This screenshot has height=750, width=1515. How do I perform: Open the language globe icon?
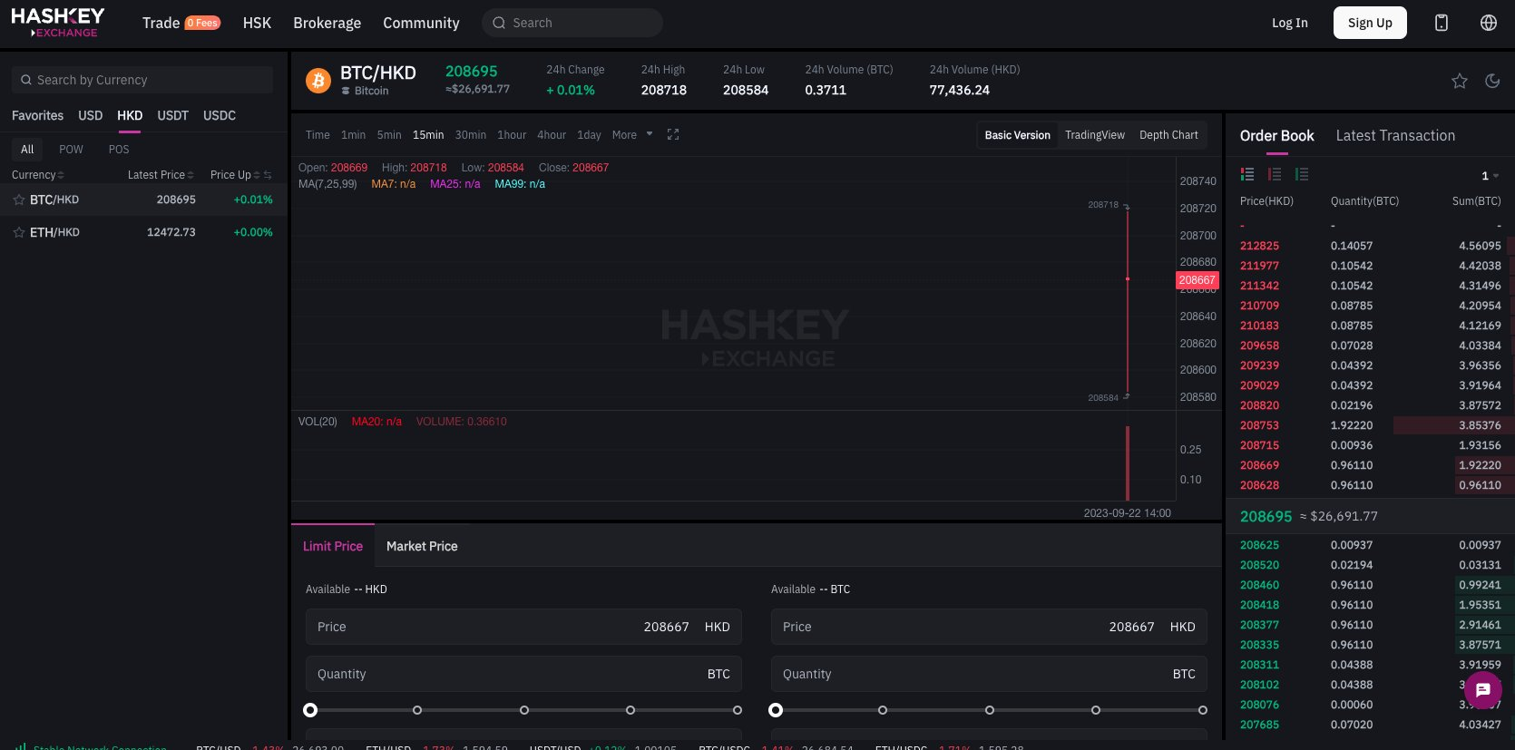pos(1489,23)
